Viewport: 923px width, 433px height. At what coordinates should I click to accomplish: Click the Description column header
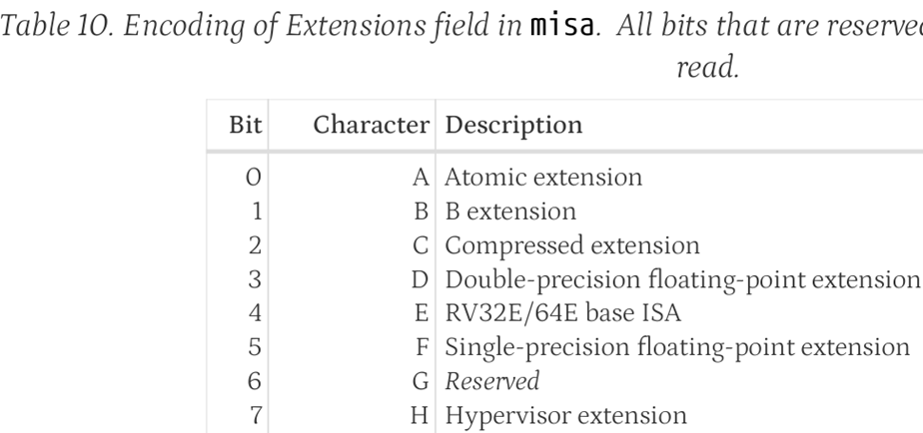[x=513, y=125]
